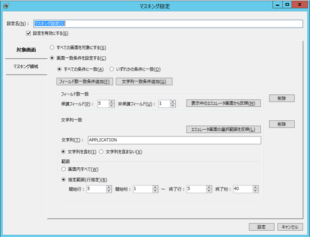The height and width of the screenshot is (237, 310).
Task: Switch to the 対象画面 tab
Action: (x=26, y=50)
